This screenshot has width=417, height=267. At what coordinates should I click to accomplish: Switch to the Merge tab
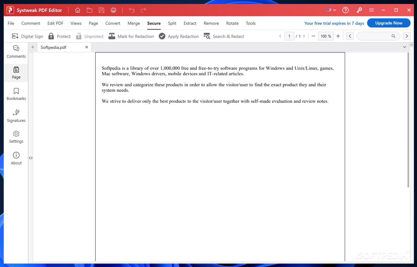click(134, 23)
